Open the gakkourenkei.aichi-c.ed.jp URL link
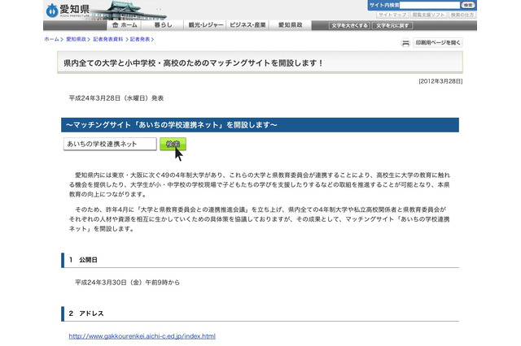This screenshot has width=521, height=346. [x=142, y=335]
